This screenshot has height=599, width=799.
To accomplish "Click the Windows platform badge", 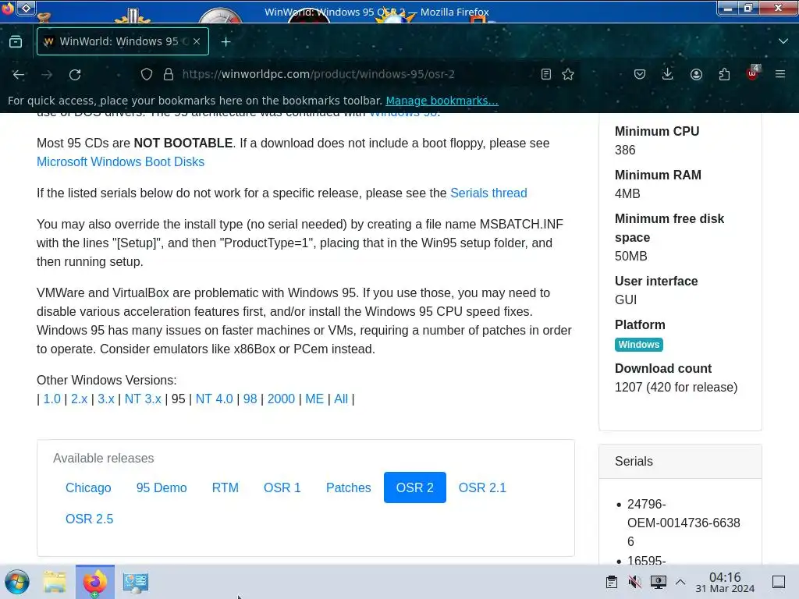I will (x=638, y=345).
